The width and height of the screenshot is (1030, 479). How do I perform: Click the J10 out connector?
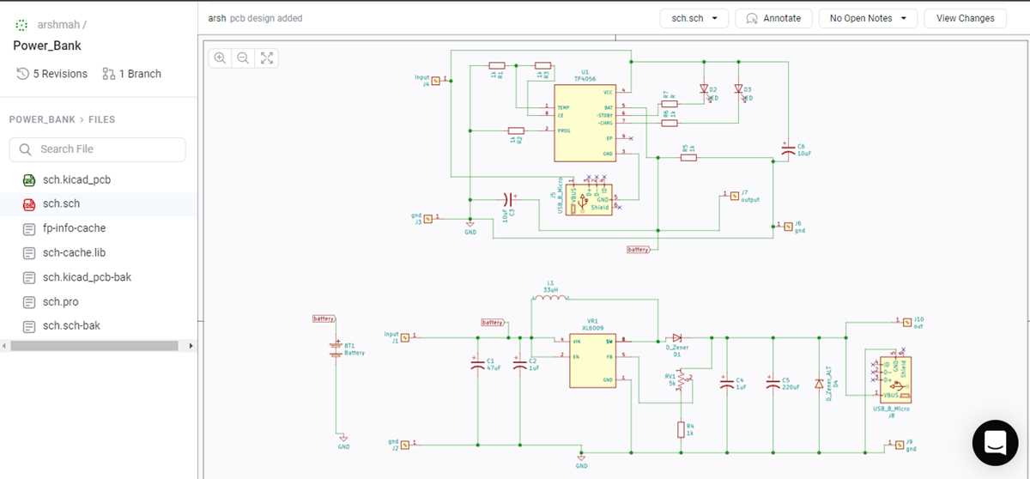pos(906,322)
